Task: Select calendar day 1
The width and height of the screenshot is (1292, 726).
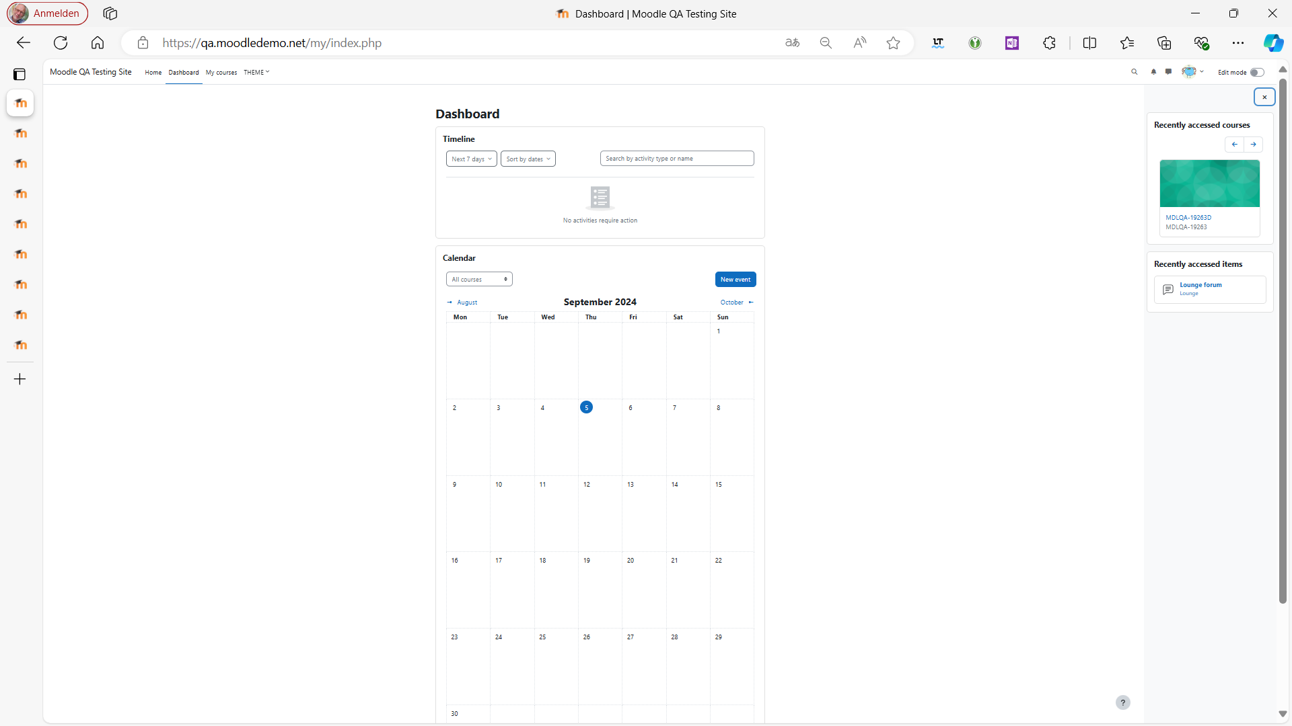Action: click(718, 331)
